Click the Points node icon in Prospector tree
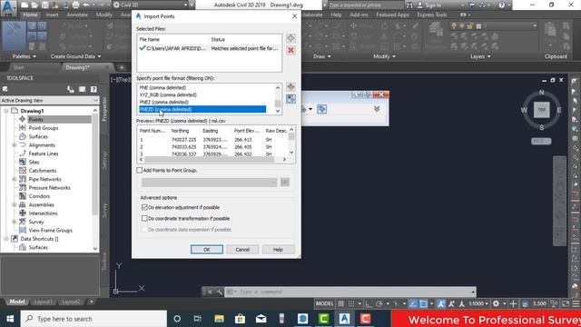The image size is (581, 327). [22, 119]
